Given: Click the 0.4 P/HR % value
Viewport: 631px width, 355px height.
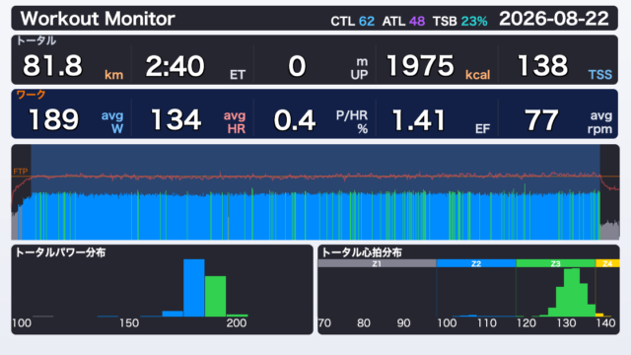Looking at the screenshot, I should (x=295, y=120).
